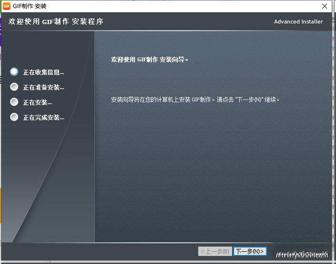
Task: Select the 正在收集信息... step indicator
Action: 14,72
